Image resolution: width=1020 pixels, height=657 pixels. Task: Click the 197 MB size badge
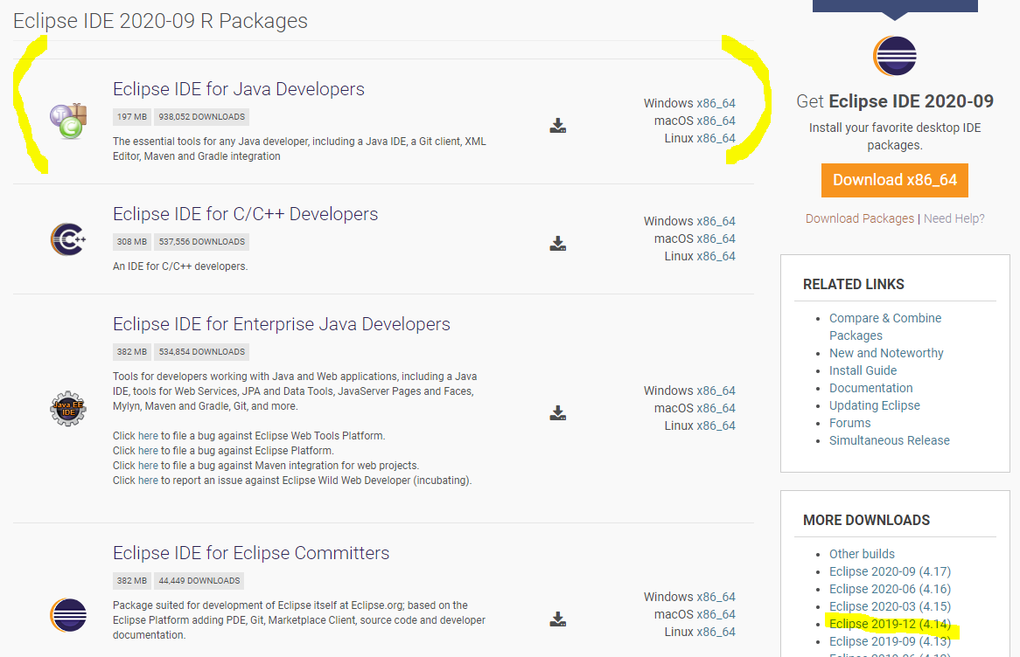[132, 117]
